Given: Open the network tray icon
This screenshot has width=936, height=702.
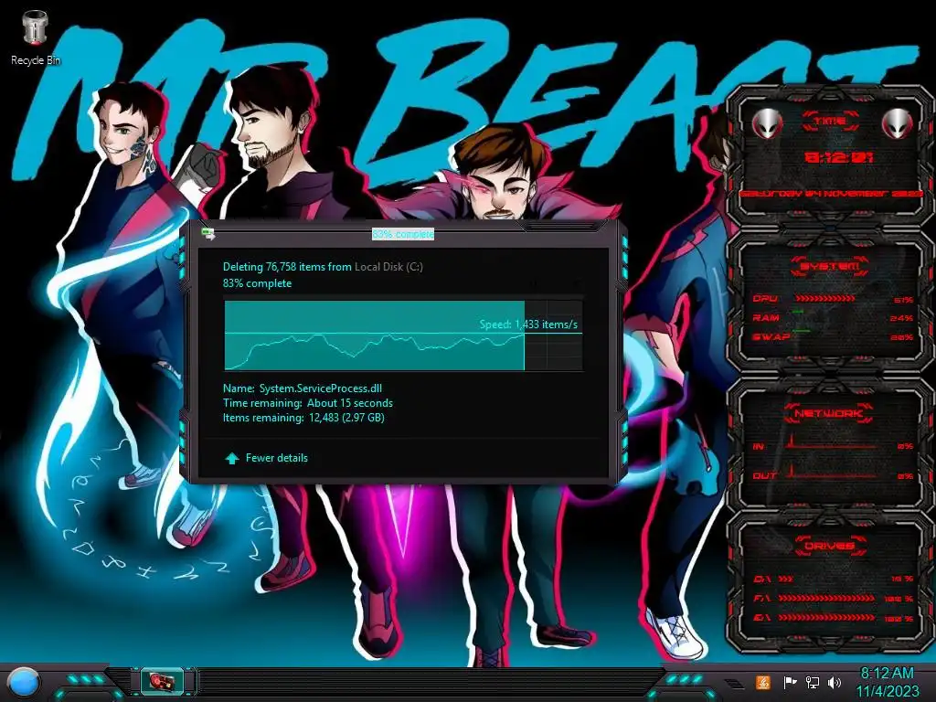Looking at the screenshot, I should 813,682.
